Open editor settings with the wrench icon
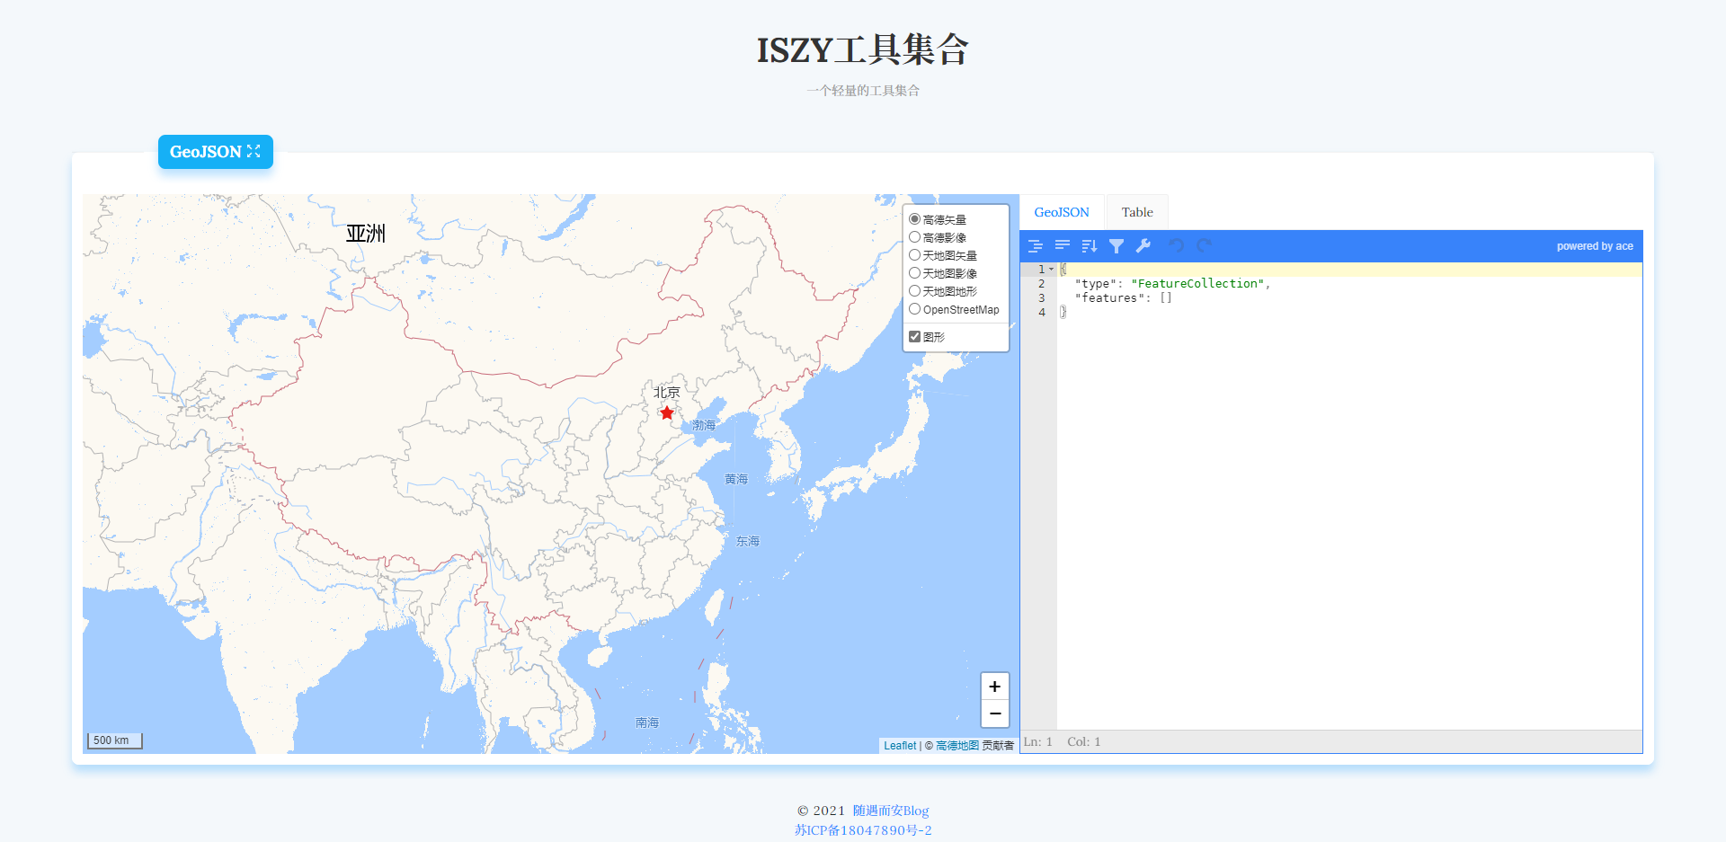 click(x=1143, y=245)
